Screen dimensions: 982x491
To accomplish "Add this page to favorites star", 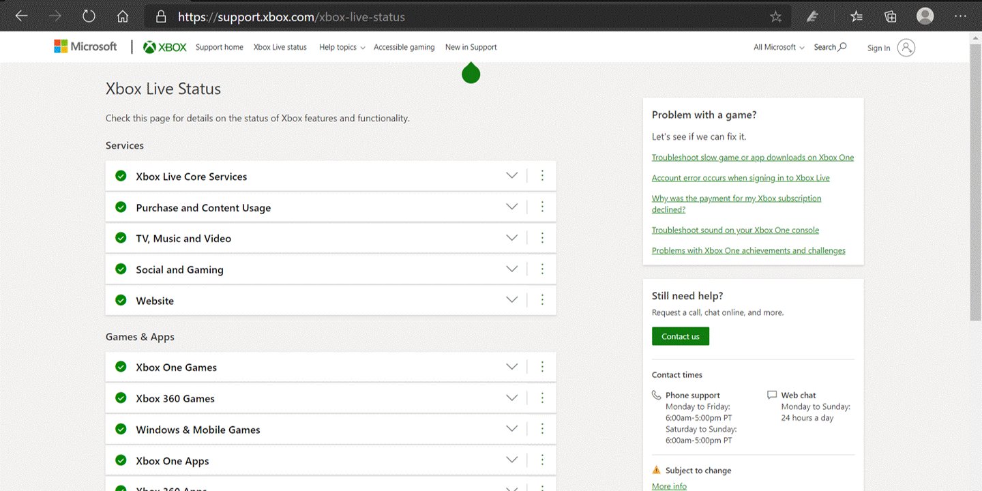I will pyautogui.click(x=775, y=17).
